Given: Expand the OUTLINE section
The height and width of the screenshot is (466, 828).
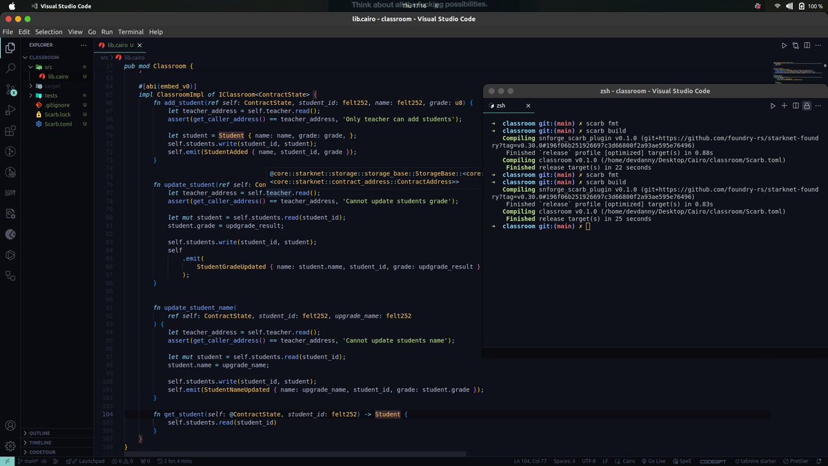Looking at the screenshot, I should [x=41, y=433].
